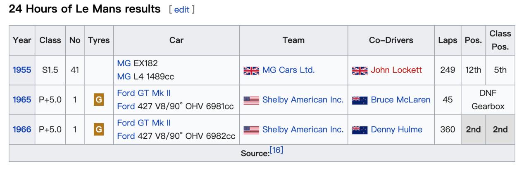Open Bruce McLaren's page

pyautogui.click(x=400, y=100)
